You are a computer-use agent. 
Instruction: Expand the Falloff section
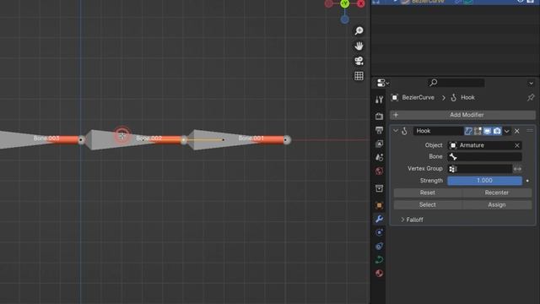(x=412, y=220)
